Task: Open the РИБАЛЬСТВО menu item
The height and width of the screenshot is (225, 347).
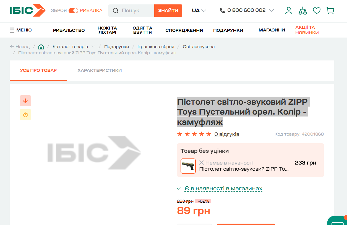Action: pyautogui.click(x=69, y=30)
